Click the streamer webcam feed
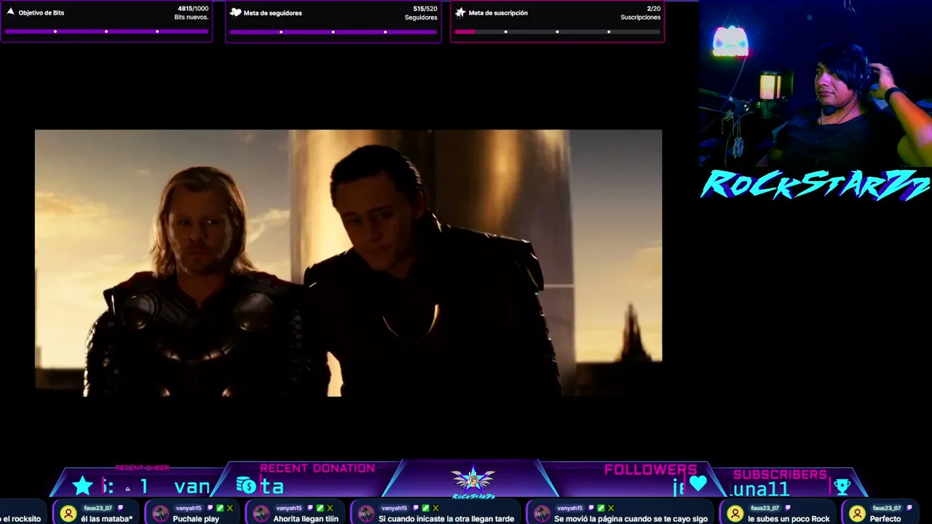 click(x=815, y=84)
